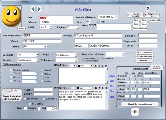Toggle the Radié checkbox
This screenshot has height=120, width=166.
(99, 22)
